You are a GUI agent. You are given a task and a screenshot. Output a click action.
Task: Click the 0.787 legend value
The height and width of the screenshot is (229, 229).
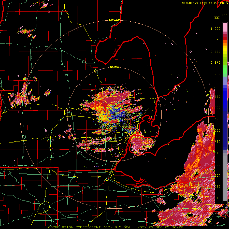point(216,74)
